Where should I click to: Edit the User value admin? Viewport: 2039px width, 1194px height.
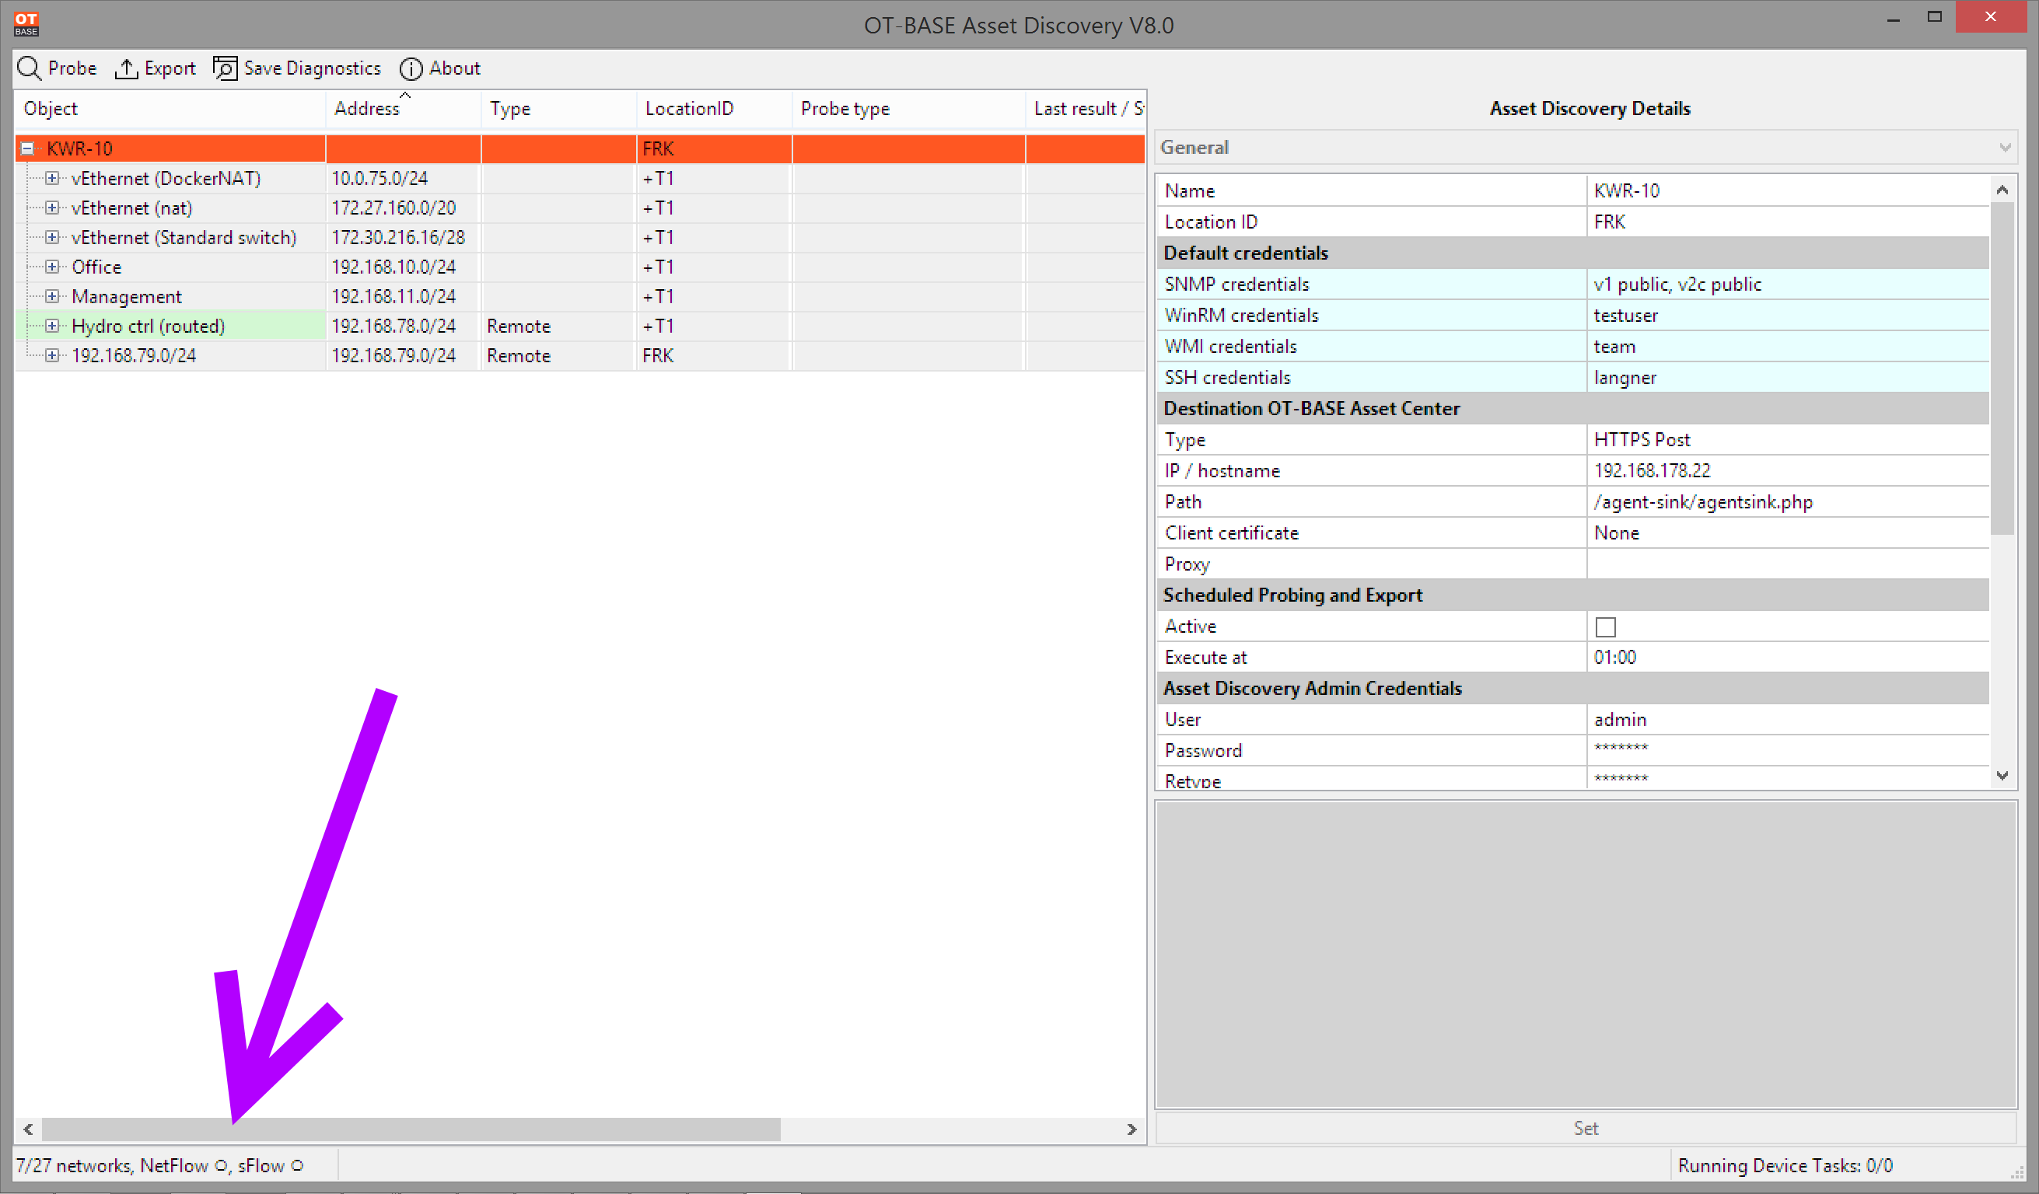tap(1788, 719)
